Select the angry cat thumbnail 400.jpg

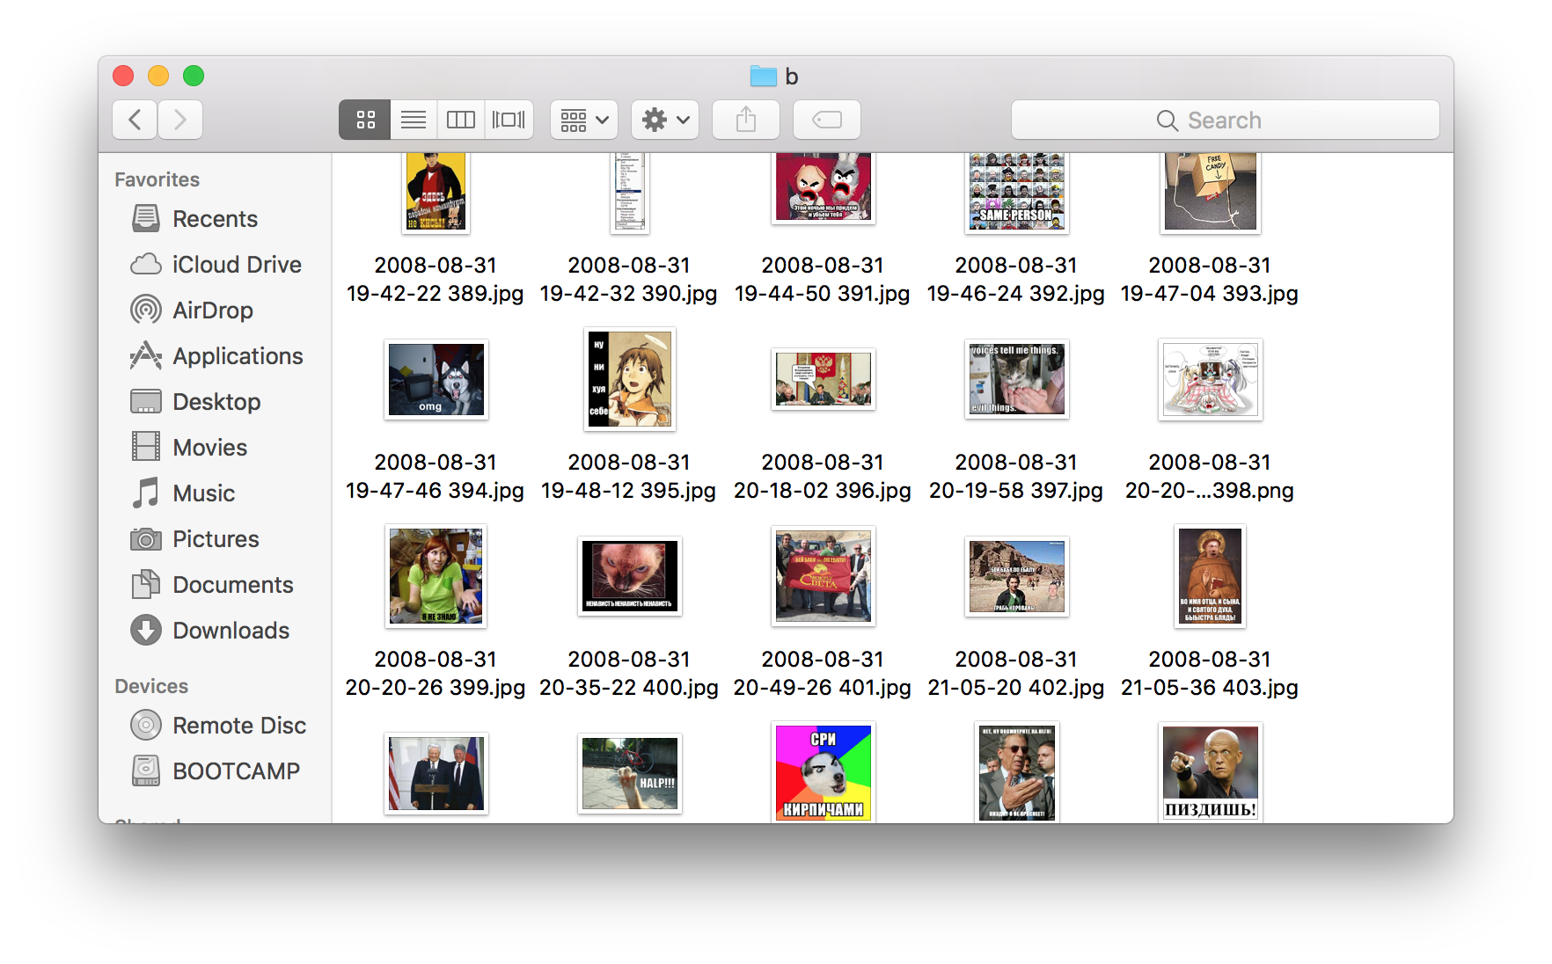pyautogui.click(x=630, y=576)
